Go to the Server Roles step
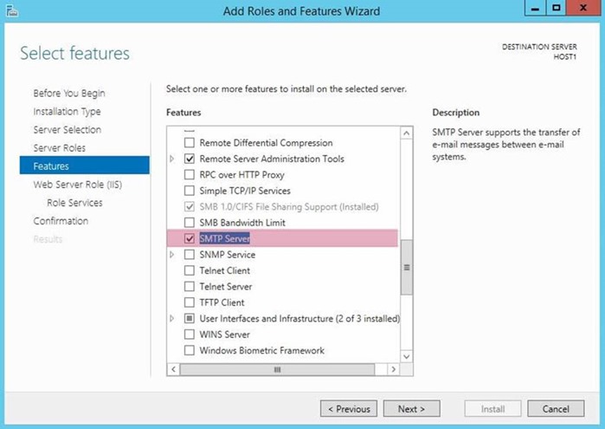 60,147
